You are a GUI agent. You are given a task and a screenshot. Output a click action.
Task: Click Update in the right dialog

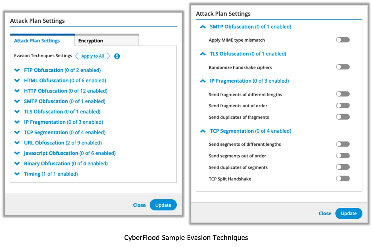pos(349,213)
